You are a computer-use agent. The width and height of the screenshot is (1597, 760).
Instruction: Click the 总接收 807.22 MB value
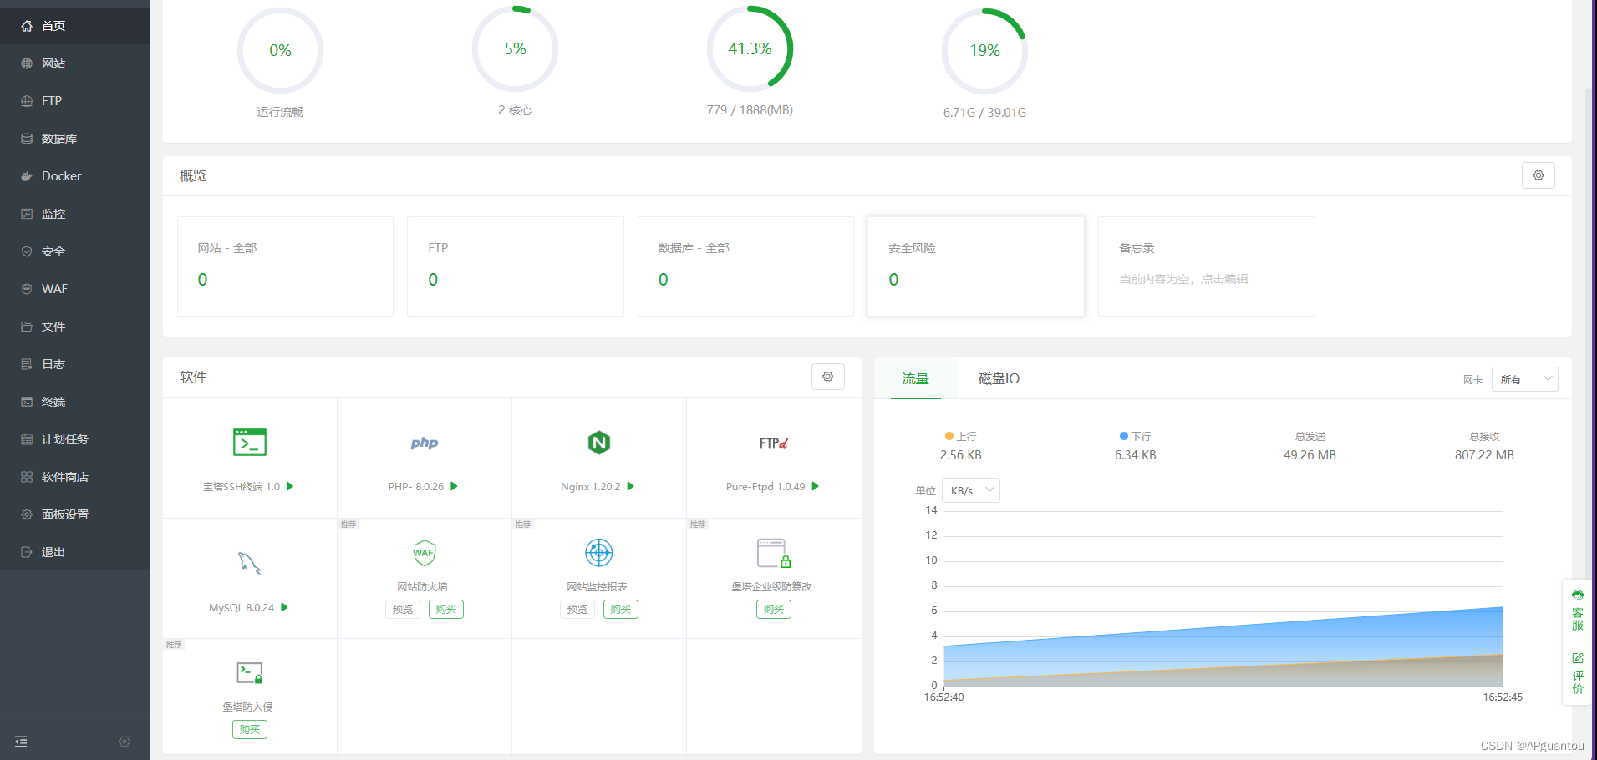click(1484, 455)
